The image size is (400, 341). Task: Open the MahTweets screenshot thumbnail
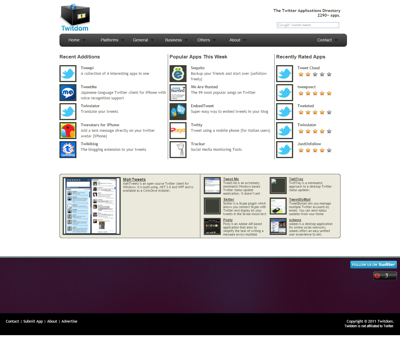pos(92,206)
